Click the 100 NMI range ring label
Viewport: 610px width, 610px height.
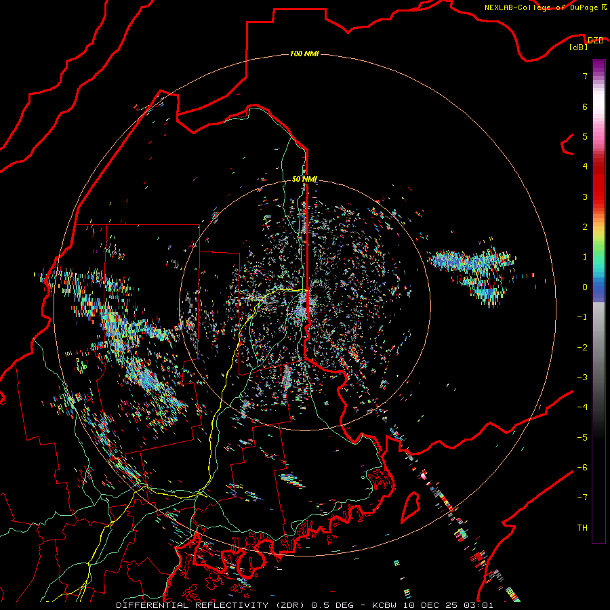[x=304, y=54]
